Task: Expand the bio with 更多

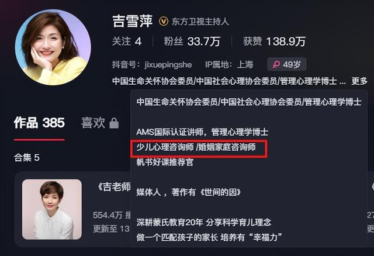Action: pos(359,81)
